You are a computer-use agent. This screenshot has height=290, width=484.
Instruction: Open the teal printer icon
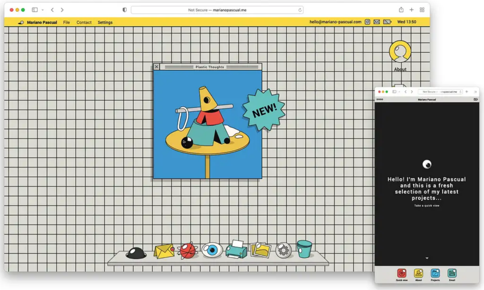pos(235,250)
